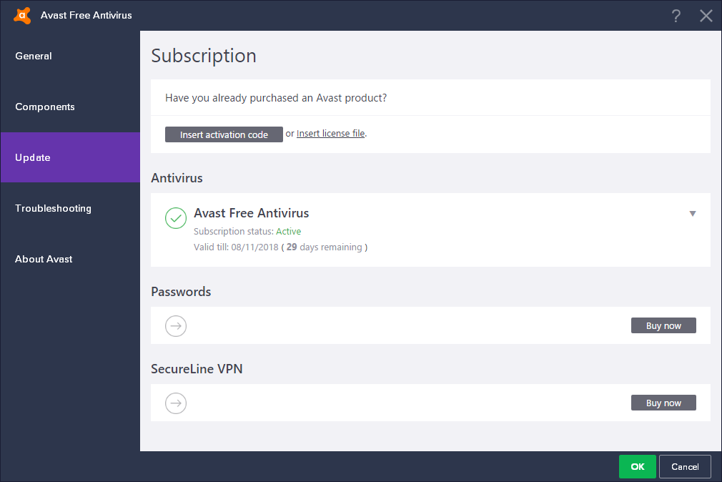
Task: Click the arrow circle icon under SecureLine VPN
Action: click(x=176, y=403)
